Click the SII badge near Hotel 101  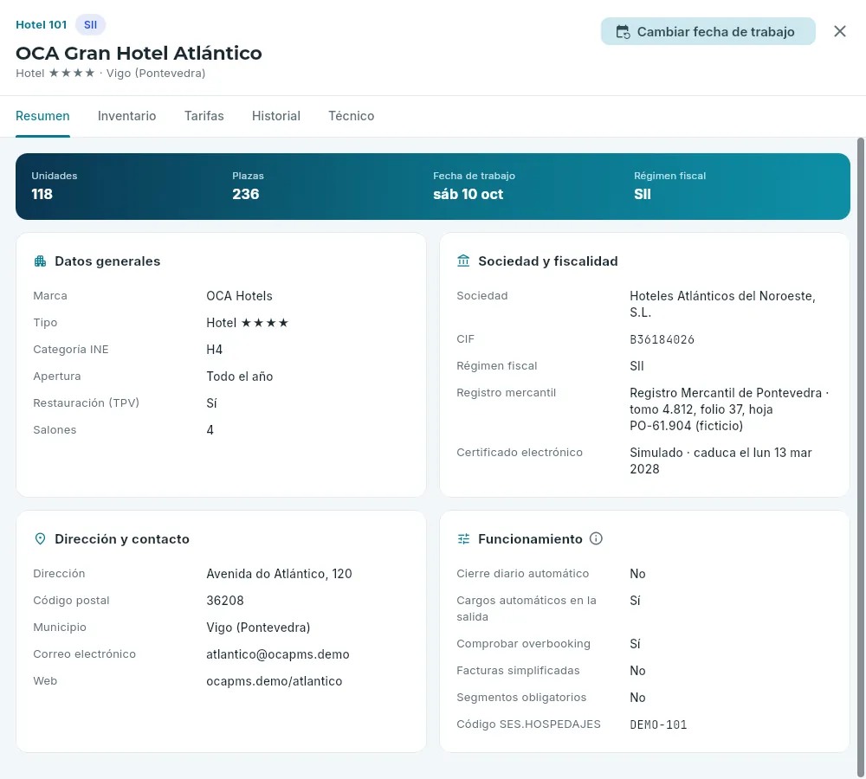pos(91,25)
